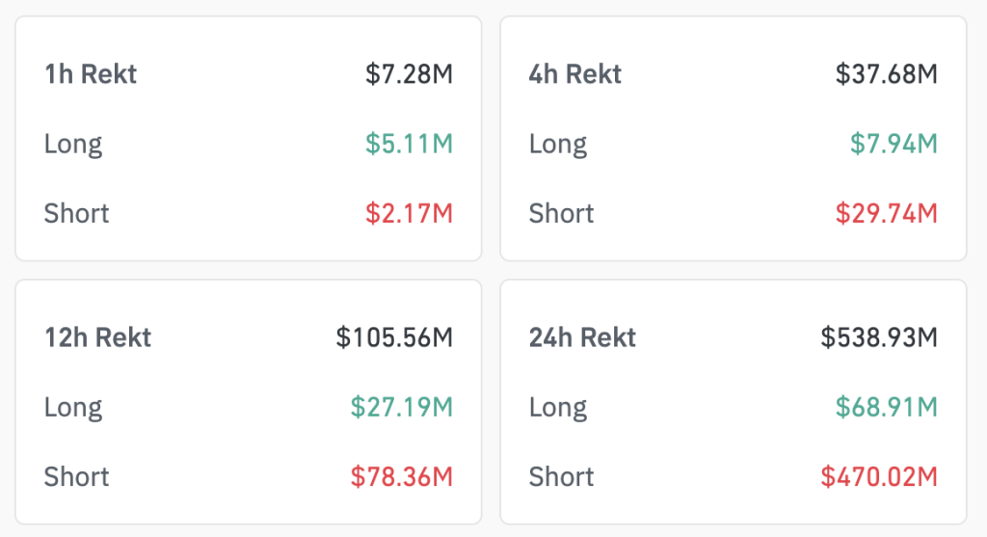Click the Short label in 4h card
The width and height of the screenshot is (987, 537).
pos(562,213)
